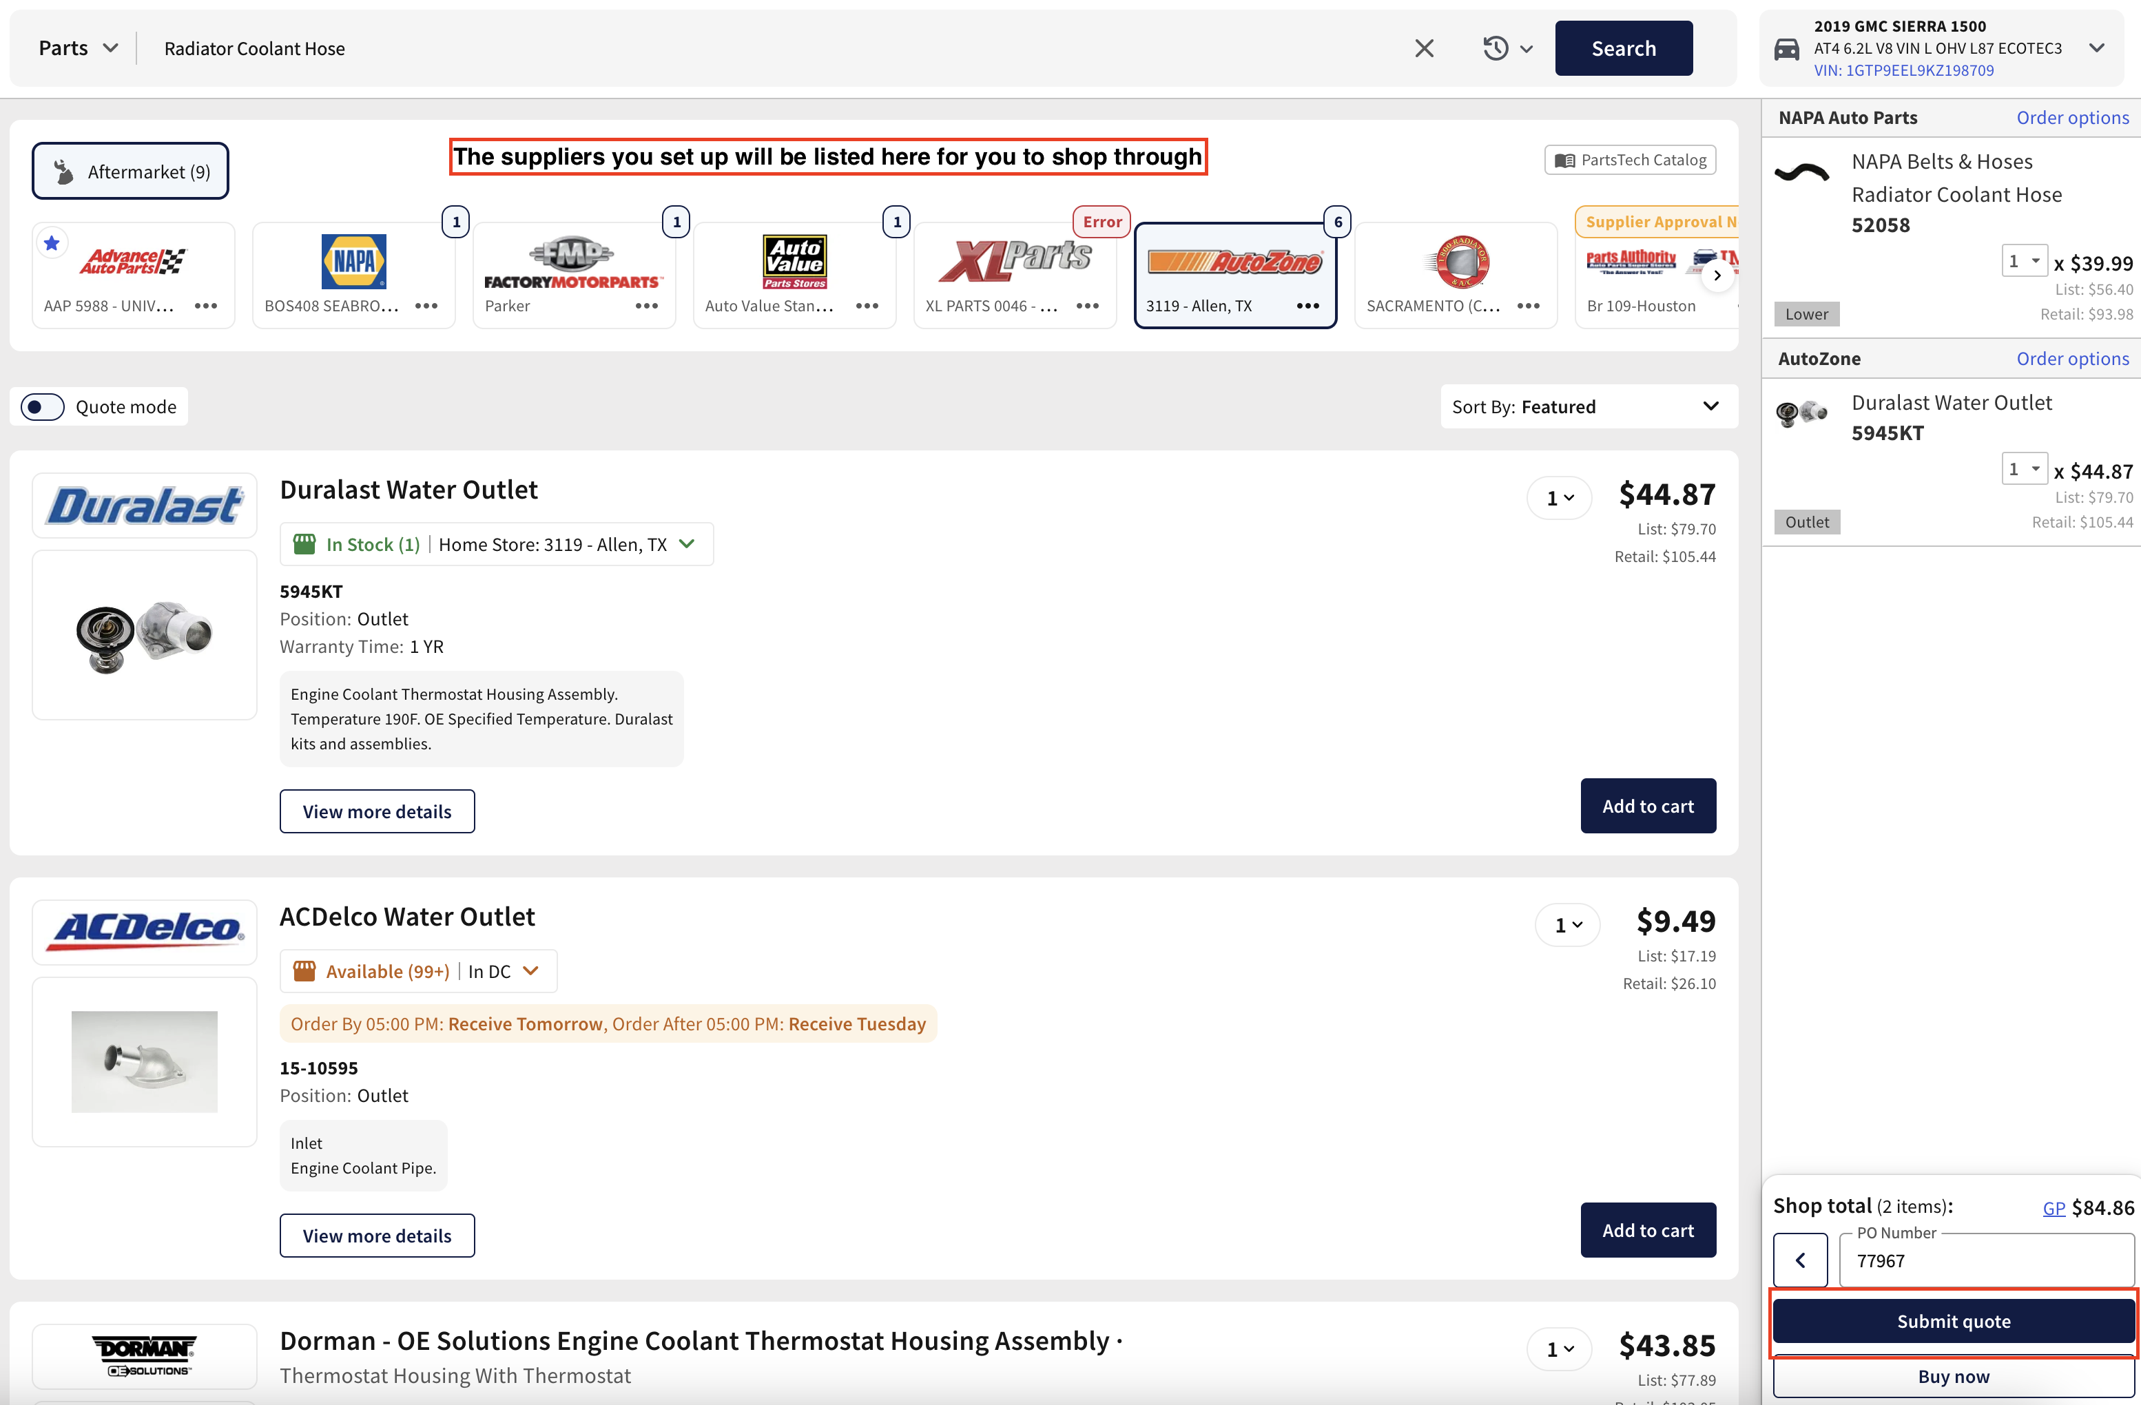Change cart quantity for NAPA hose 52058

[x=2024, y=261]
